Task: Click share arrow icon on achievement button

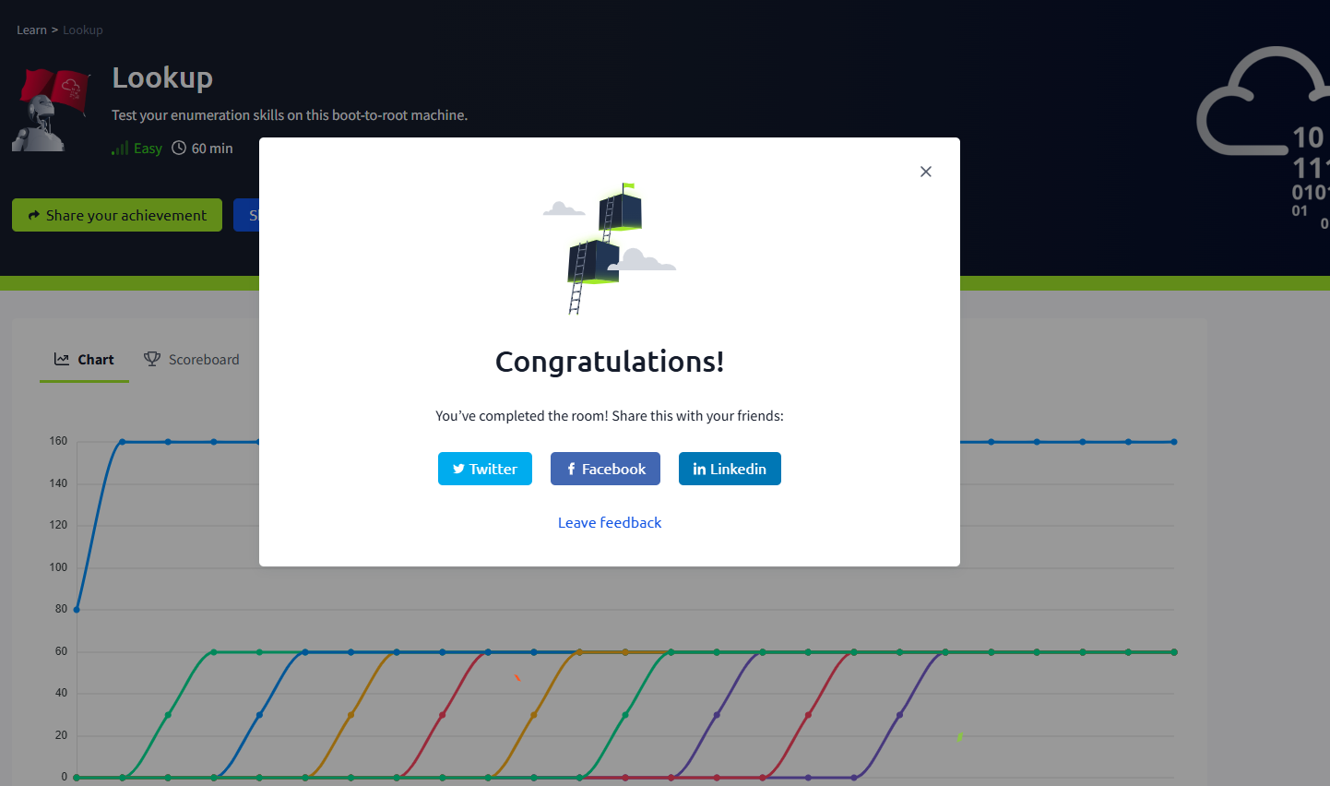Action: click(34, 215)
